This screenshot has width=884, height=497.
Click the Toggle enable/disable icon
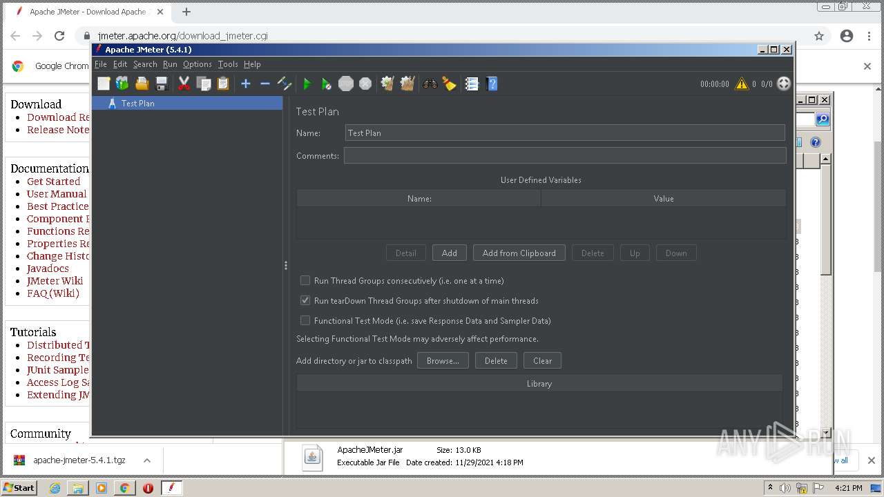pos(285,84)
